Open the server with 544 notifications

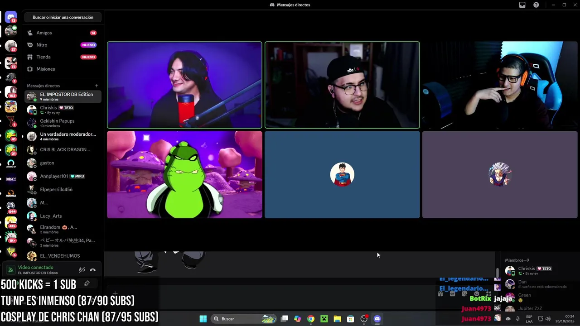tap(11, 207)
